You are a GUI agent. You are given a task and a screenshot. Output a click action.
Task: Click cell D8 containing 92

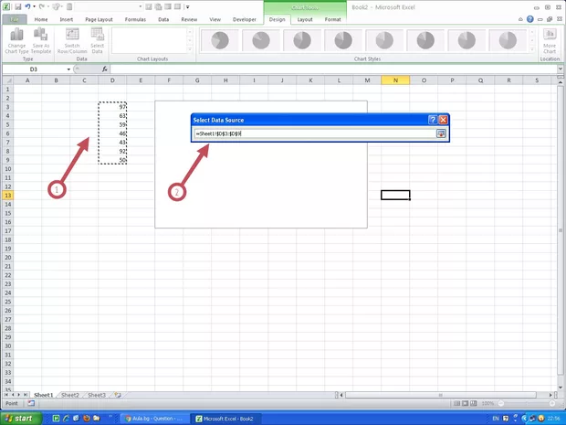tap(112, 151)
